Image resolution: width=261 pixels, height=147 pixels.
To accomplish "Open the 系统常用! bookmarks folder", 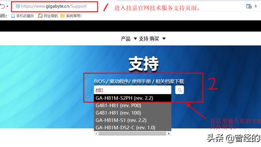I will pyautogui.click(x=71, y=16).
